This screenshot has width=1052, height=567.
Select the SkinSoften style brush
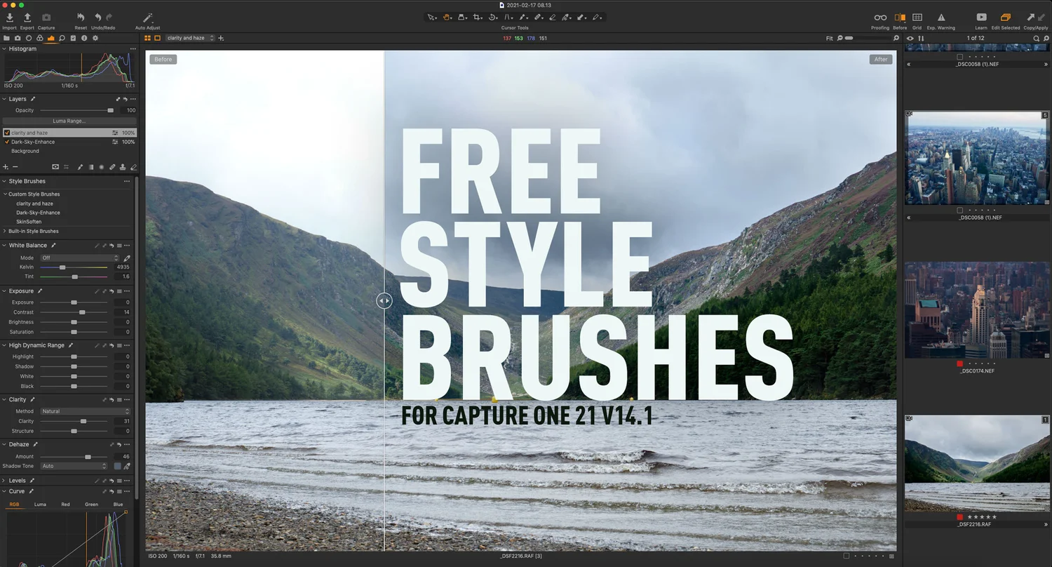point(29,222)
